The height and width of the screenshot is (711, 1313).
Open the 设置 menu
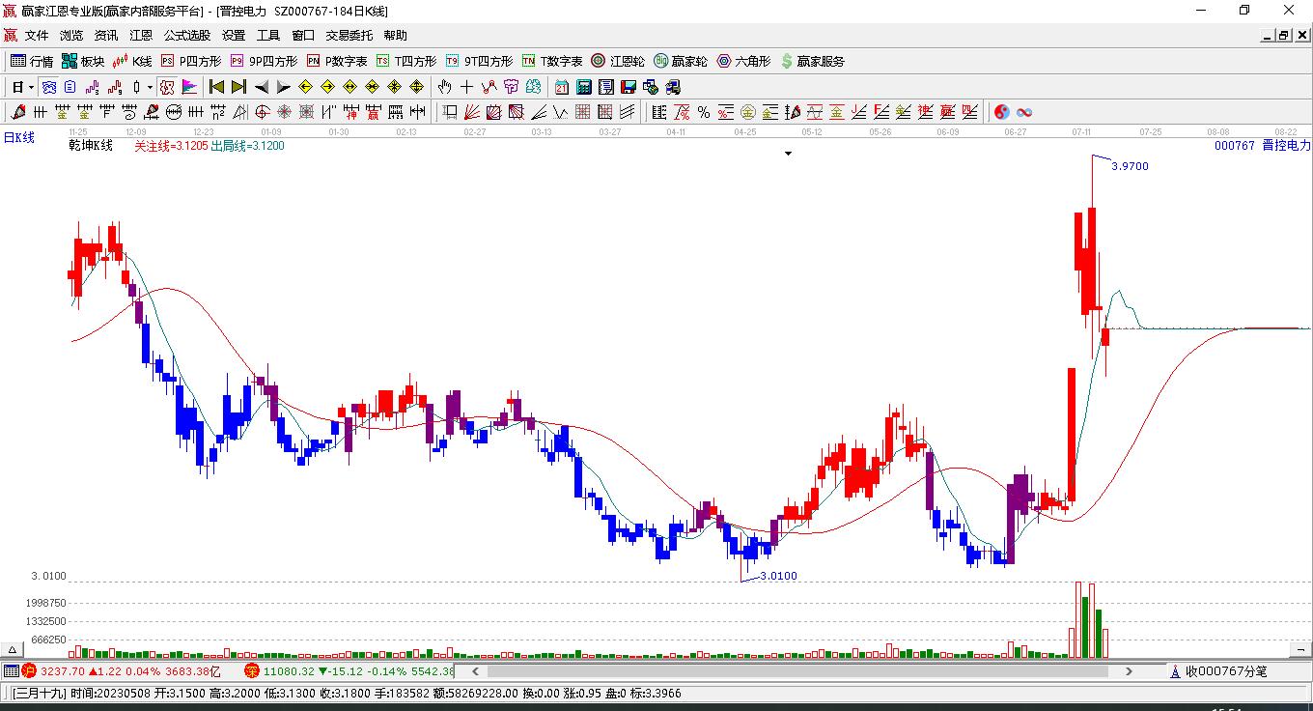pos(234,36)
